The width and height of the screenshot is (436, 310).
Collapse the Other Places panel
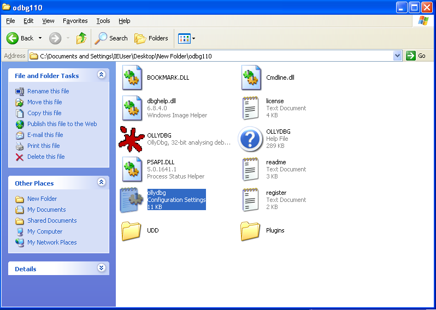tap(101, 182)
